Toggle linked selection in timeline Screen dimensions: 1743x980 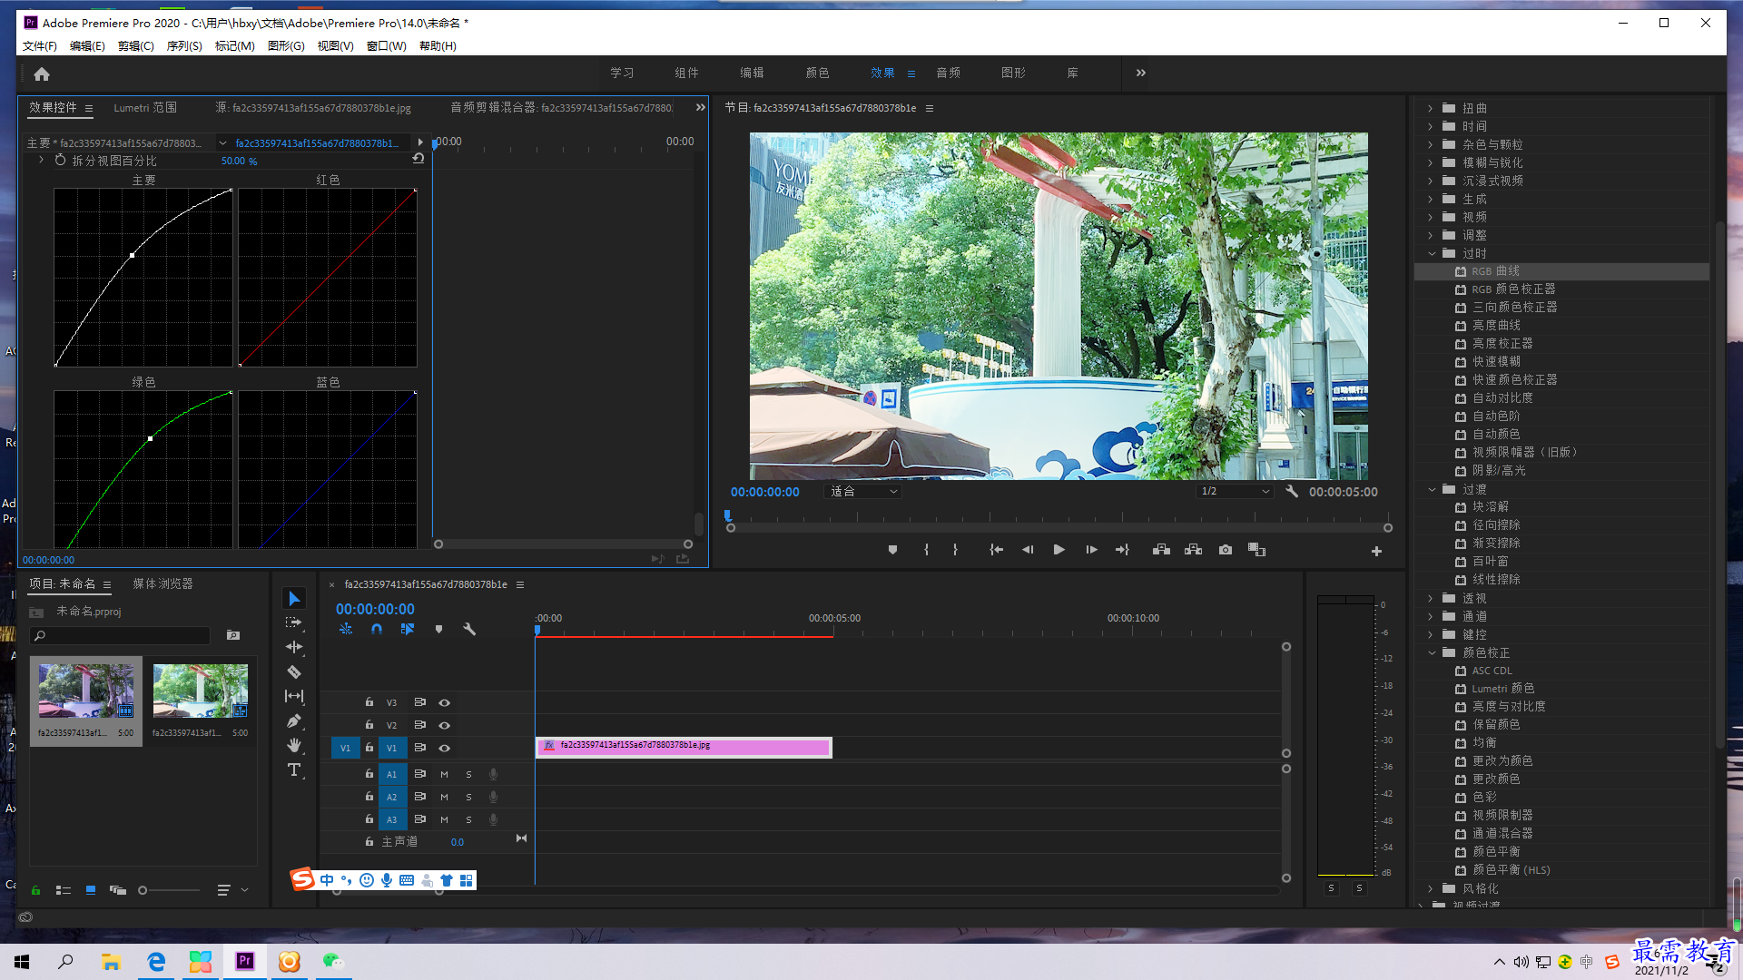(x=408, y=629)
